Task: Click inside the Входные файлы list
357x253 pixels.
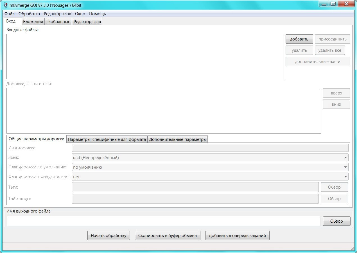Action: click(145, 57)
